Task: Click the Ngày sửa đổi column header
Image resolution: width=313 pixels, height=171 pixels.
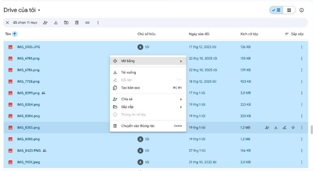Action: click(x=199, y=34)
